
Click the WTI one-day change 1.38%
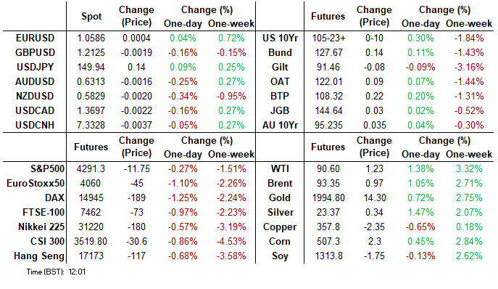(x=420, y=168)
